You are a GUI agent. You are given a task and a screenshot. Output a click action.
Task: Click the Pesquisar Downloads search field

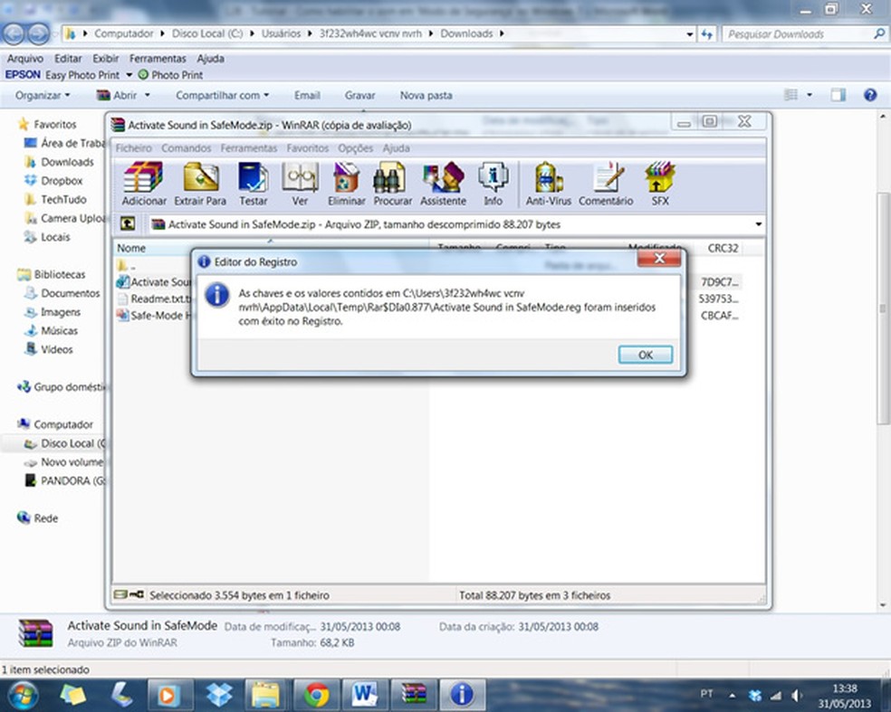[x=806, y=34]
